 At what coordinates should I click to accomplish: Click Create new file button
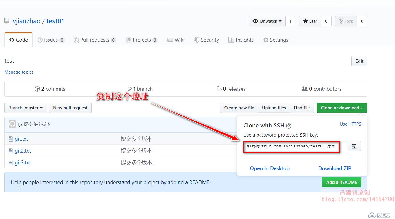239,108
